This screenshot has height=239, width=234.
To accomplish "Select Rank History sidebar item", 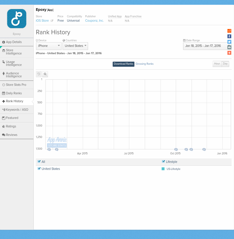I will pos(17,101).
